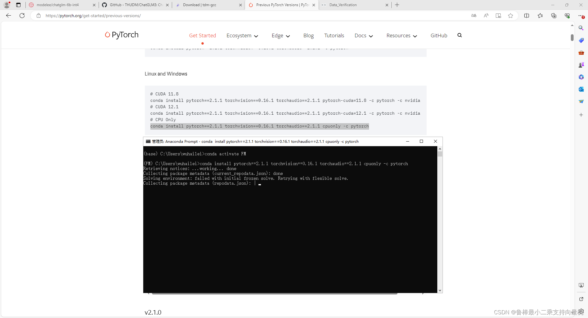Click the translate page icon
The image size is (588, 318).
point(474,16)
